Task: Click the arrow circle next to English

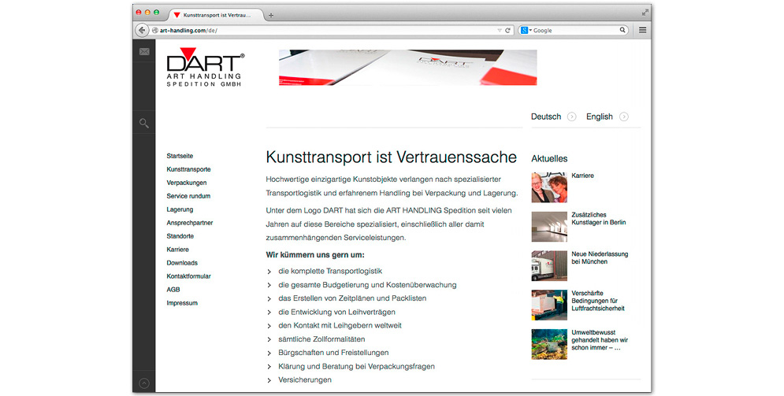Action: coord(624,117)
